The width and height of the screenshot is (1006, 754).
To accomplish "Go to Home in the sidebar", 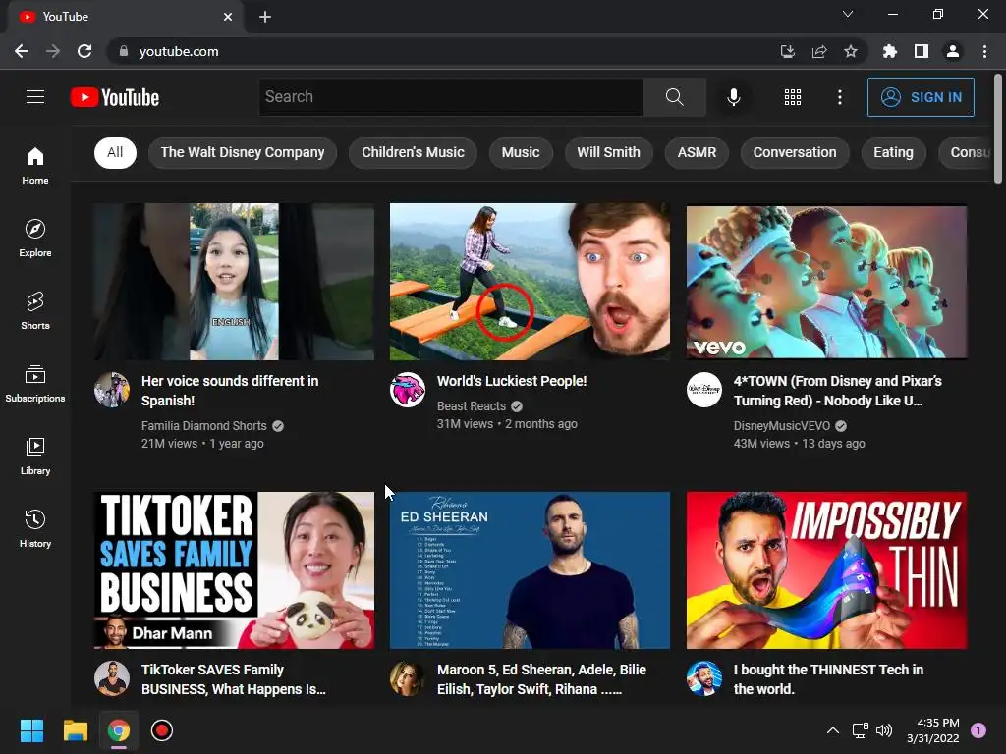I will point(35,165).
